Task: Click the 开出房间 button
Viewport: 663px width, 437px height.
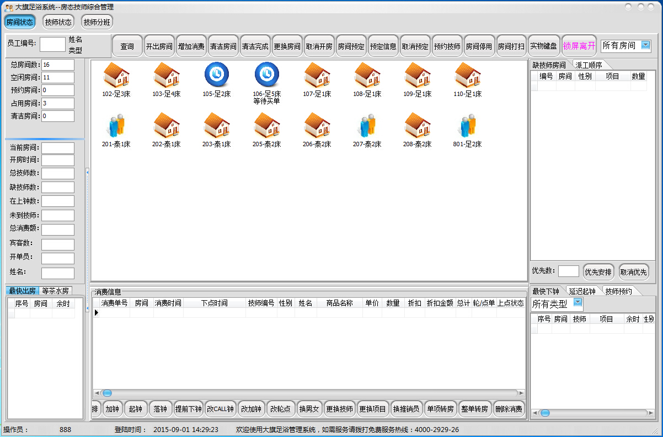Action: [159, 46]
